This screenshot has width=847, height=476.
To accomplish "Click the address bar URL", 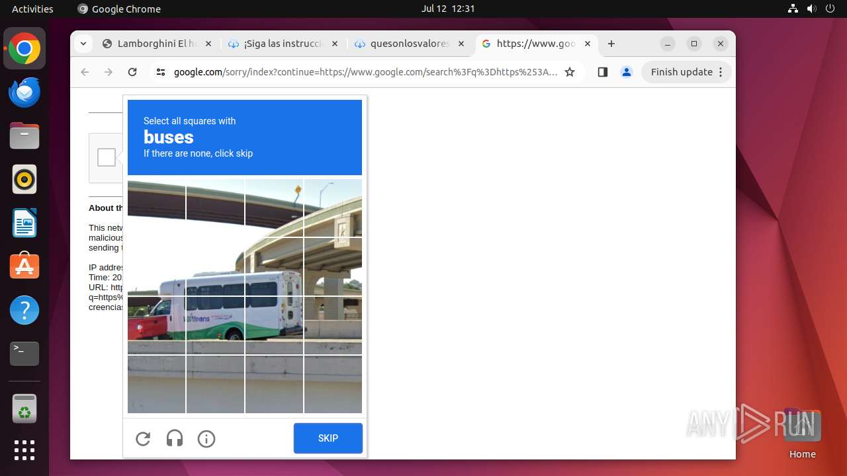I will click(x=365, y=72).
